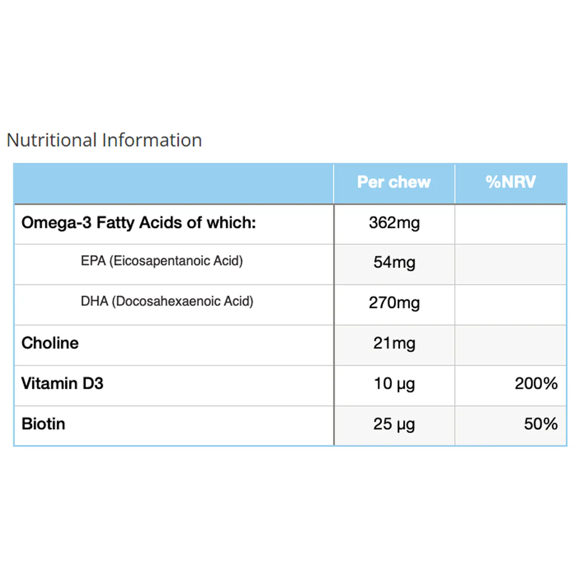Select the %NRV column header
Screen dimensions: 580x580
tap(510, 182)
